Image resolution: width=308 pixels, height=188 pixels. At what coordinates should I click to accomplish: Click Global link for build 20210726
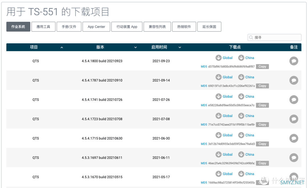point(228,97)
